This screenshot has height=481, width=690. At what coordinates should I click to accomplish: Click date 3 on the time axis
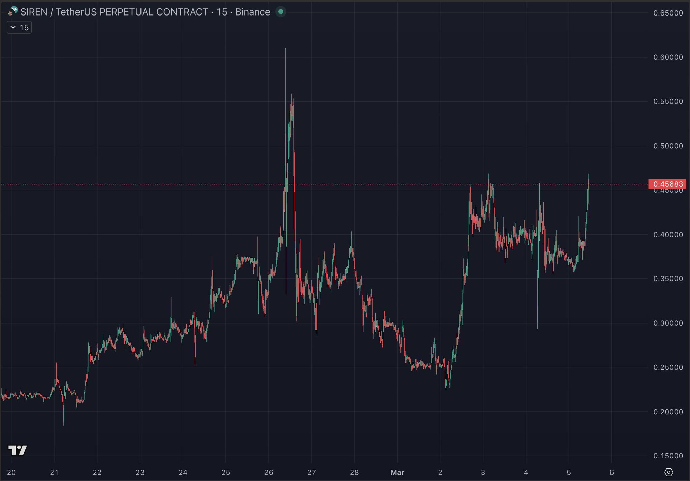(x=483, y=472)
